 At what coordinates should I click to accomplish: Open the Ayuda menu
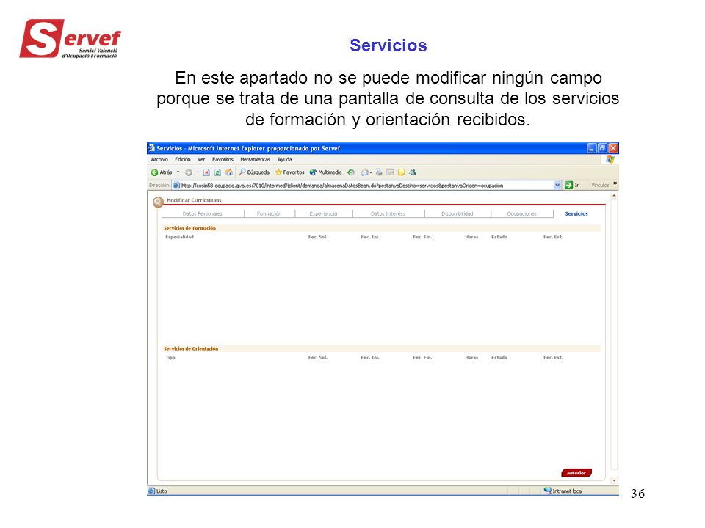tap(285, 159)
